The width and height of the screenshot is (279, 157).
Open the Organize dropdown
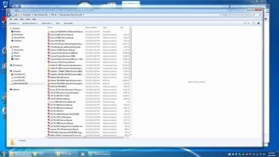point(14,23)
